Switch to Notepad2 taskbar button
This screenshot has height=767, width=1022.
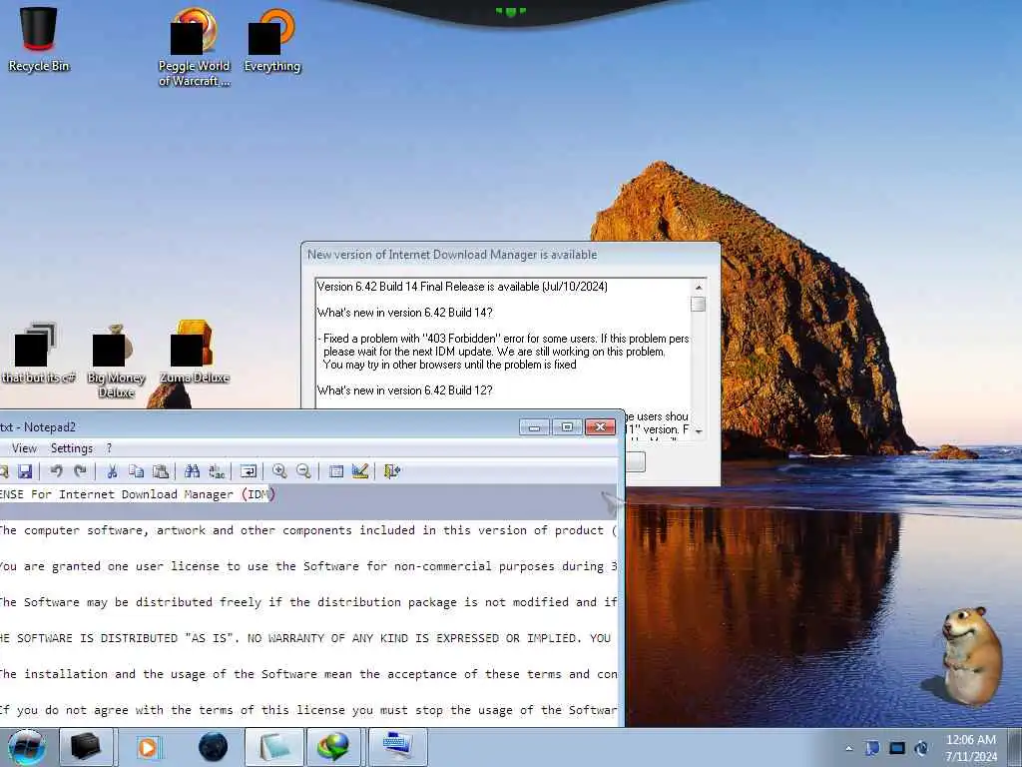[x=275, y=747]
